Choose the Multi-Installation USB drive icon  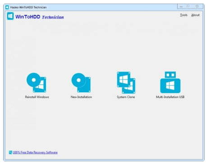[170, 82]
